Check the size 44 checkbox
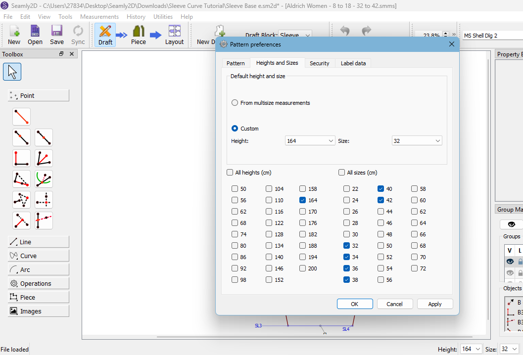Screen dimensions: 523x355 click(x=380, y=211)
